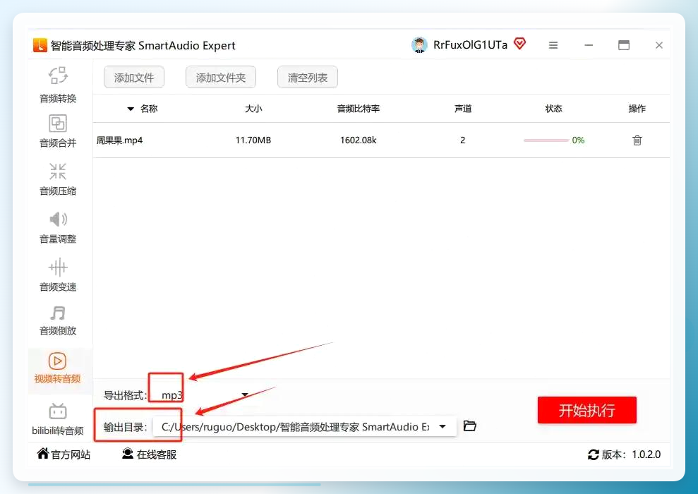
Task: Open the hamburger menu in title bar
Action: tap(553, 45)
